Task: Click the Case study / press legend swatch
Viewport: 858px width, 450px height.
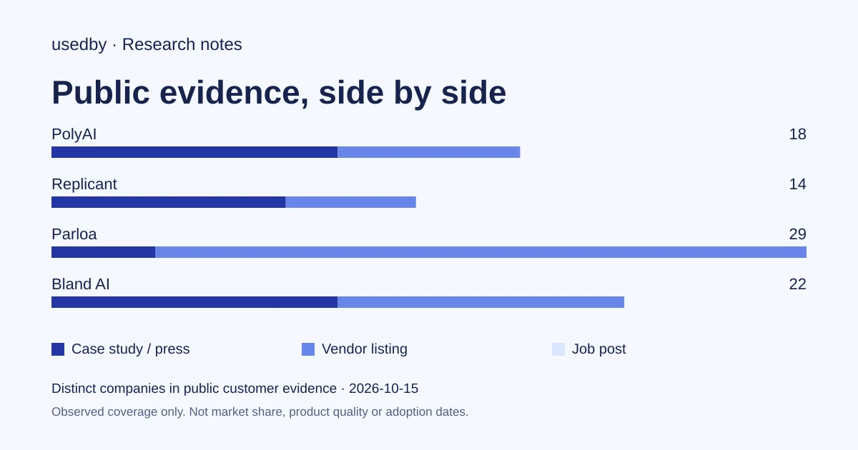Action: tap(58, 349)
